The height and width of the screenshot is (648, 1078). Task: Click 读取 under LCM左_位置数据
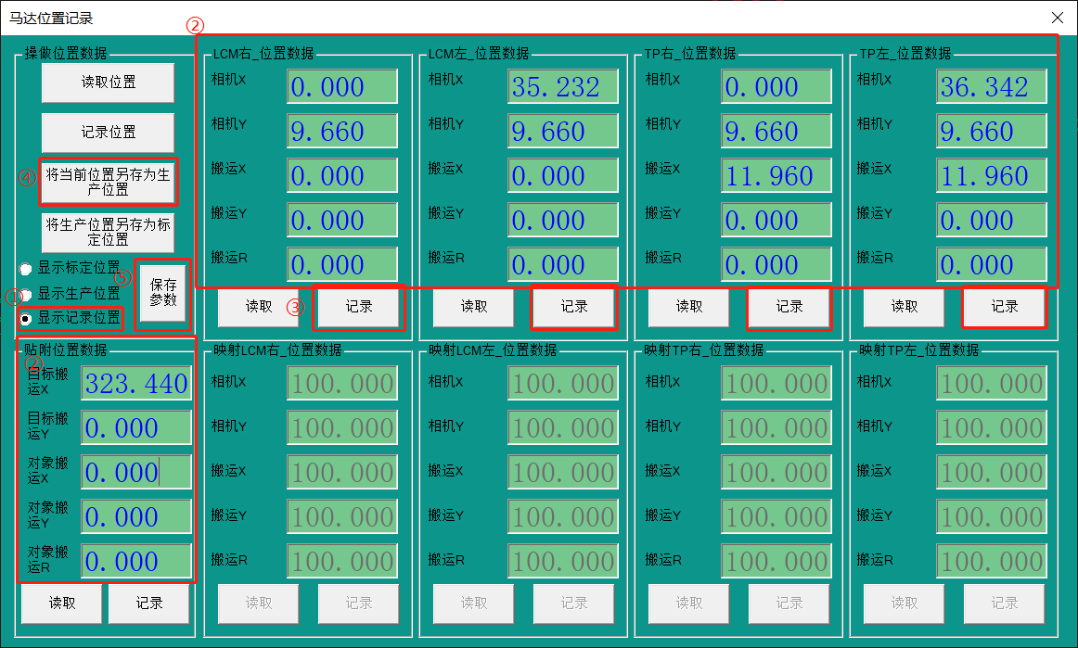click(x=474, y=307)
